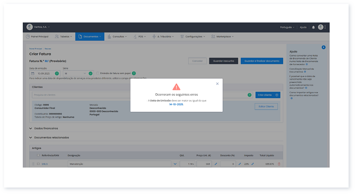Click 'Guardar e finalizar documento' button
The width and height of the screenshot is (355, 194).
[262, 61]
